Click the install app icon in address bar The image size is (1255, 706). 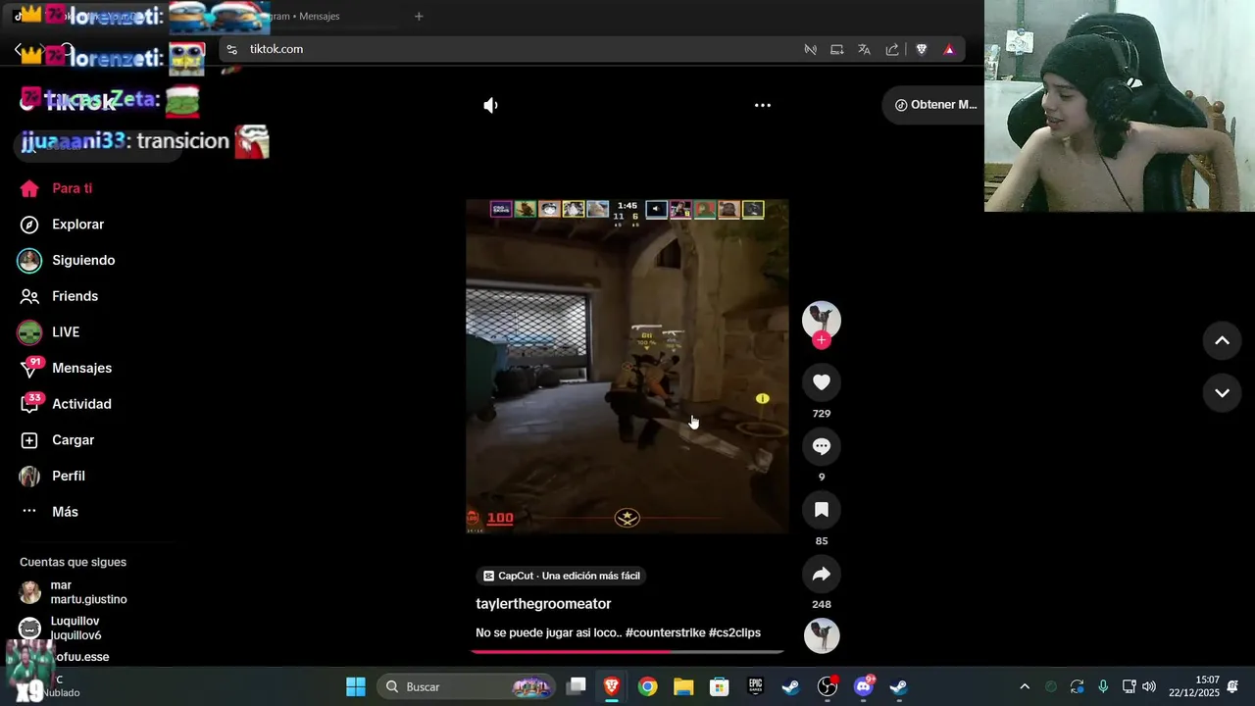click(836, 49)
